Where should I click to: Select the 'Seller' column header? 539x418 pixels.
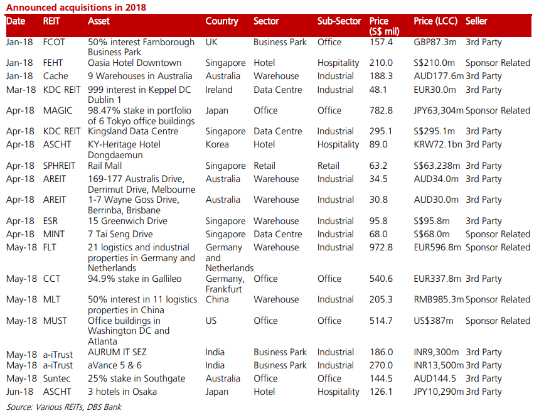[x=476, y=21]
